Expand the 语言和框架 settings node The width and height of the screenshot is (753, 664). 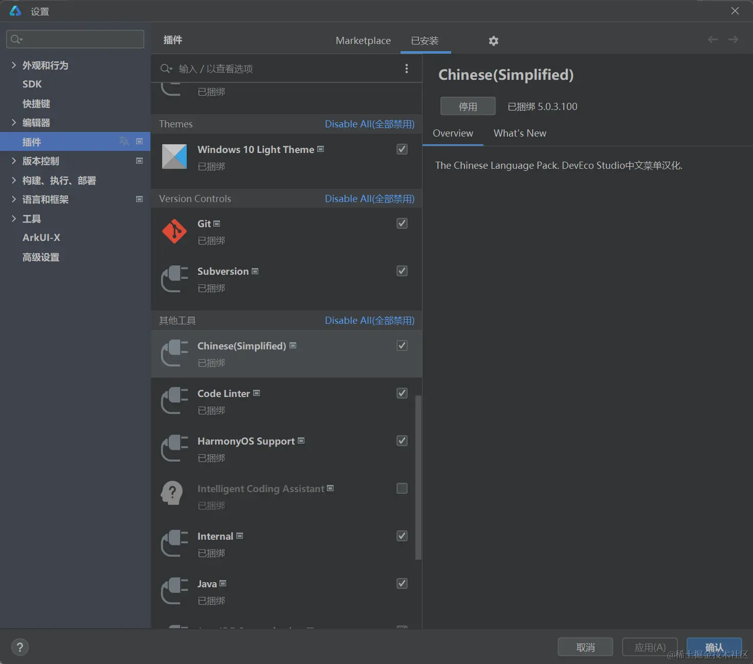coord(14,199)
